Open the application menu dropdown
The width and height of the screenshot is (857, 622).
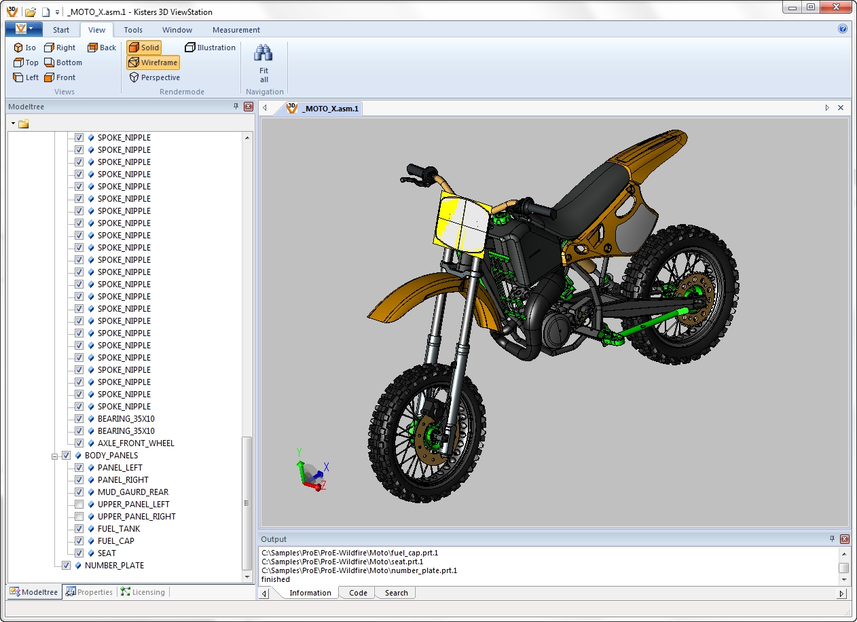24,29
